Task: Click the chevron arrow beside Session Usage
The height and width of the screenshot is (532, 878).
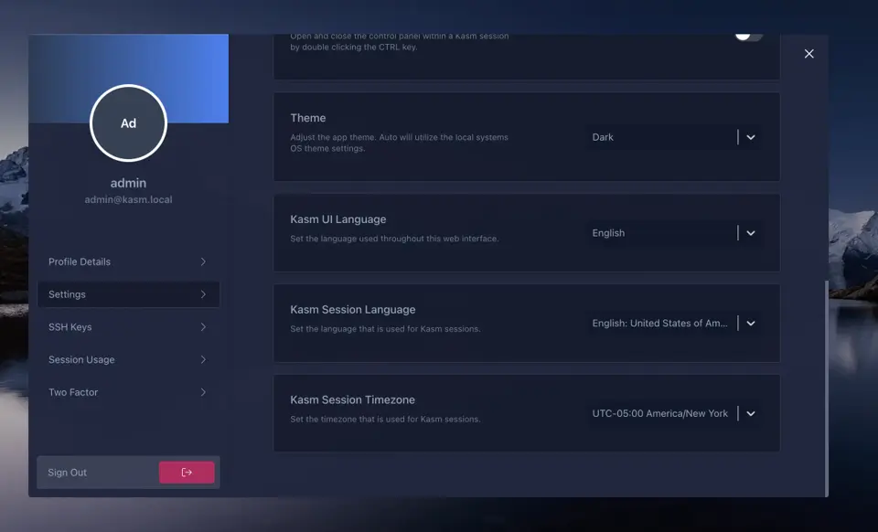Action: [203, 360]
